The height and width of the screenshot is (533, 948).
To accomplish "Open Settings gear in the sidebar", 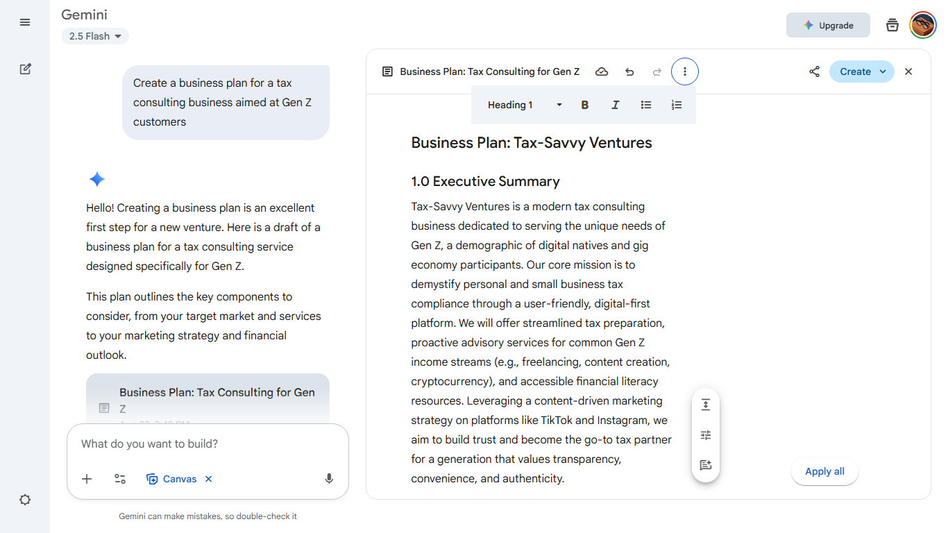I will click(x=25, y=500).
